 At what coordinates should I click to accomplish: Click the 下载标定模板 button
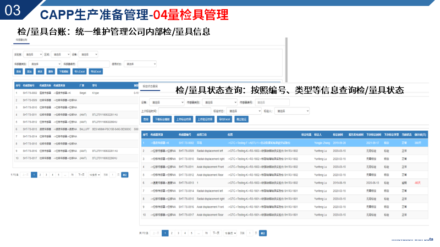point(162,119)
